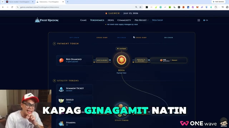Open the Pre Regist external link

click(141, 20)
